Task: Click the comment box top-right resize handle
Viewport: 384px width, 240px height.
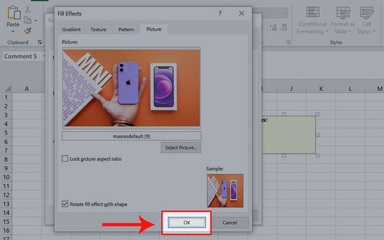Action: (x=318, y=114)
